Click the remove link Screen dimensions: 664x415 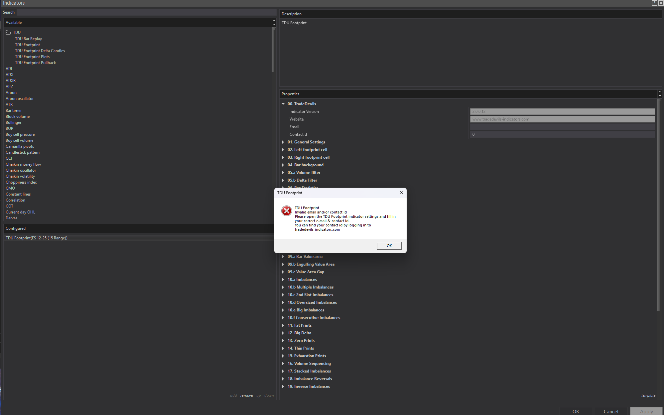pos(246,395)
